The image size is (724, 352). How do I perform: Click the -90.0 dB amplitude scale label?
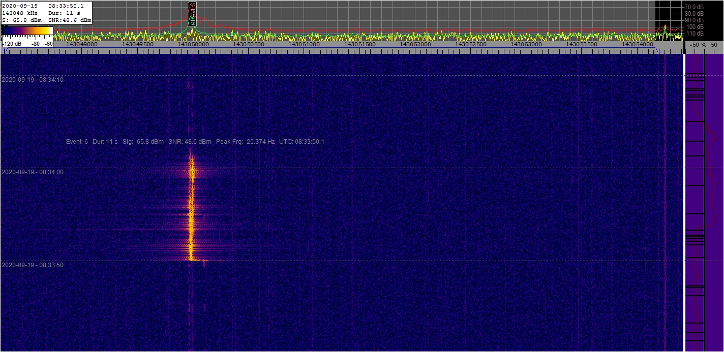pos(695,20)
